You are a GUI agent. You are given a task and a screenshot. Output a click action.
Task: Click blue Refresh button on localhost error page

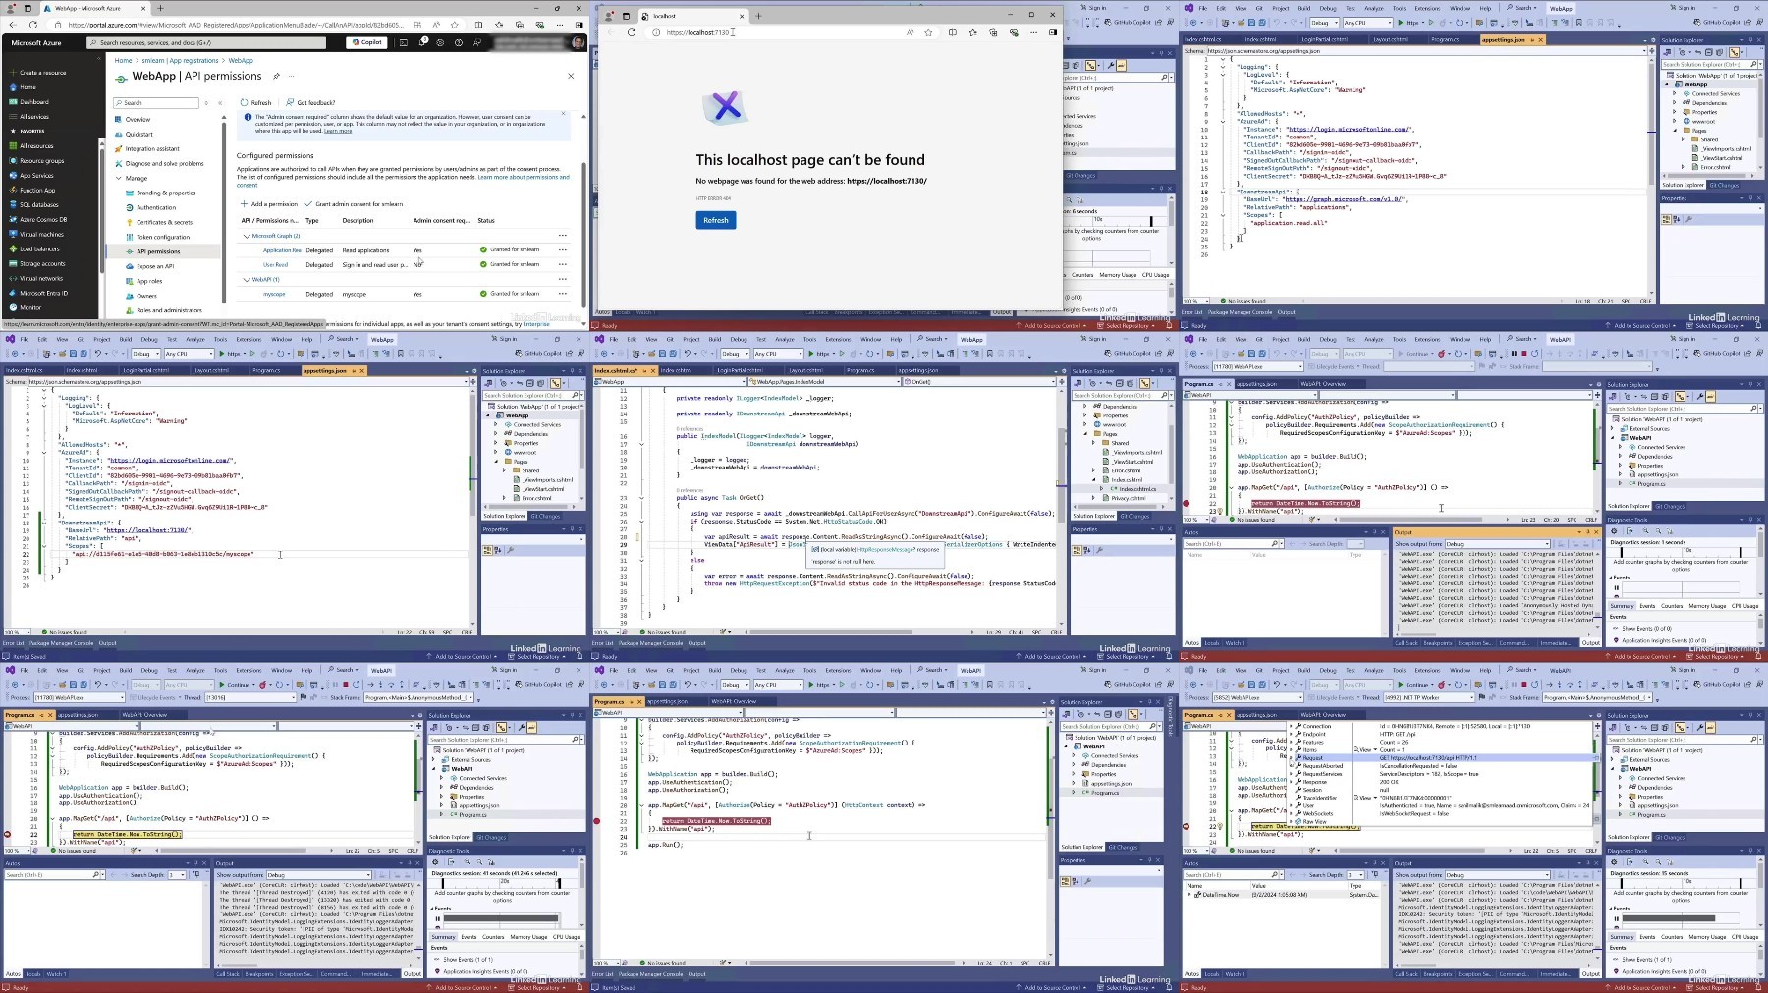pos(716,220)
